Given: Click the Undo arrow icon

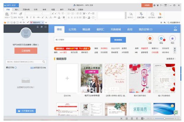Looking at the screenshot, I should coord(21,22).
